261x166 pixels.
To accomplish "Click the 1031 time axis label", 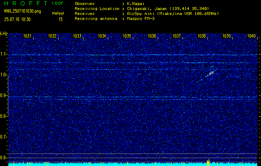I will 27,36.
